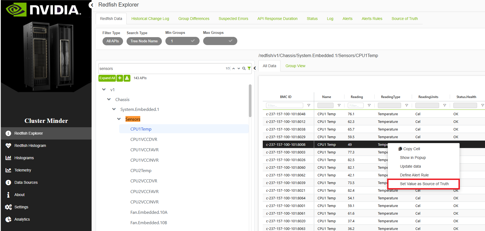Click the green plus button beside Expand All
The width and height of the screenshot is (485, 231).
120,78
